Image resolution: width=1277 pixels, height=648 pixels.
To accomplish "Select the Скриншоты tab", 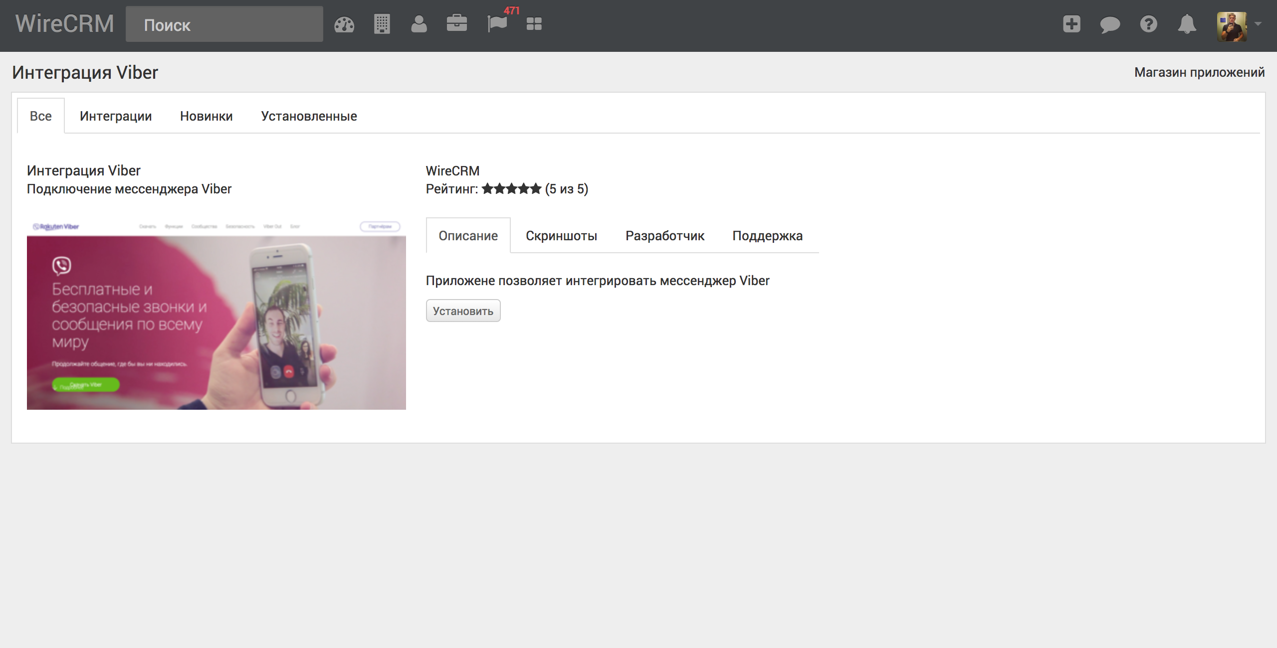I will click(562, 235).
